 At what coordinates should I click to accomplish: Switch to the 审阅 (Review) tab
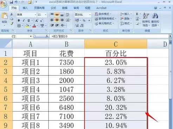click(x=76, y=8)
